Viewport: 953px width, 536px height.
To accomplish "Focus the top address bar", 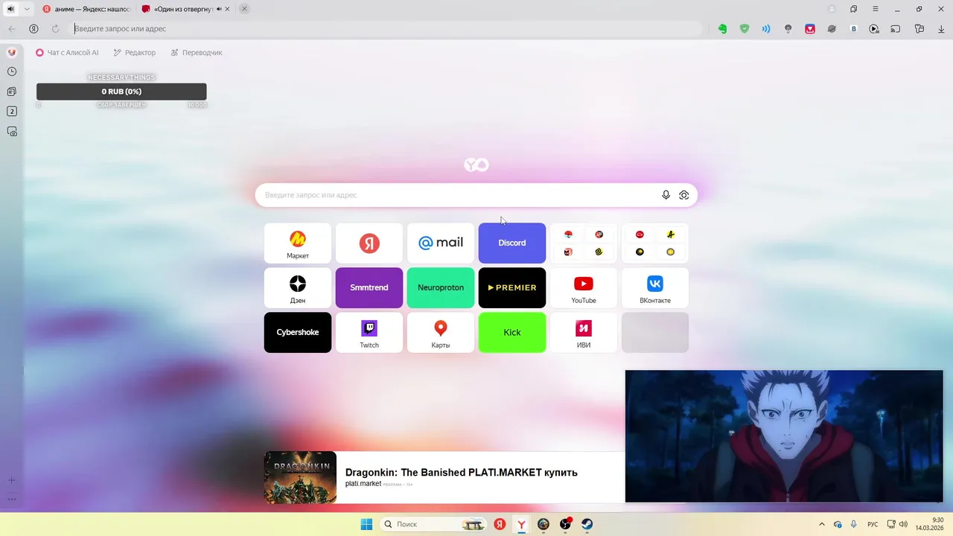I will (x=386, y=29).
